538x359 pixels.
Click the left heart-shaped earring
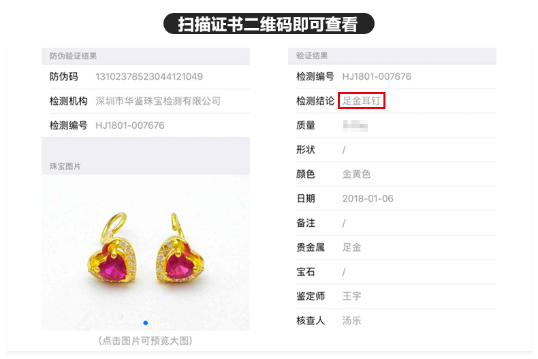pyautogui.click(x=112, y=249)
